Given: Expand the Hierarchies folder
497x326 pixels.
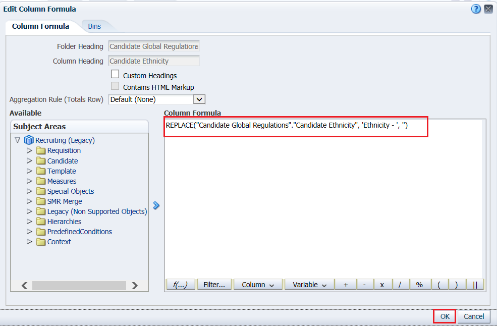Looking at the screenshot, I should coord(29,222).
